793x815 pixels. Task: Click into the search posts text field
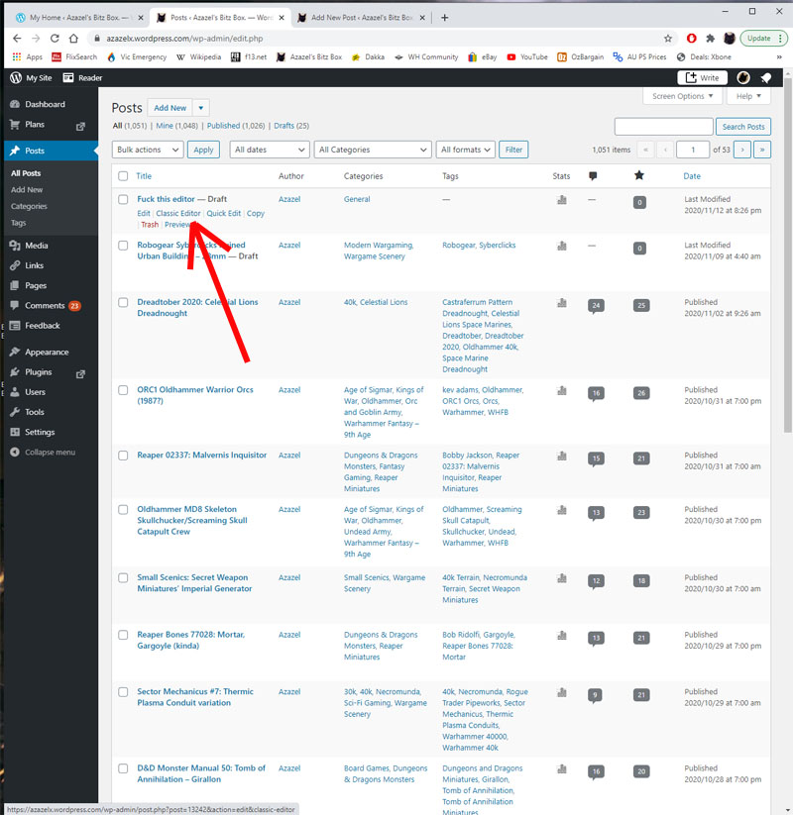663,127
